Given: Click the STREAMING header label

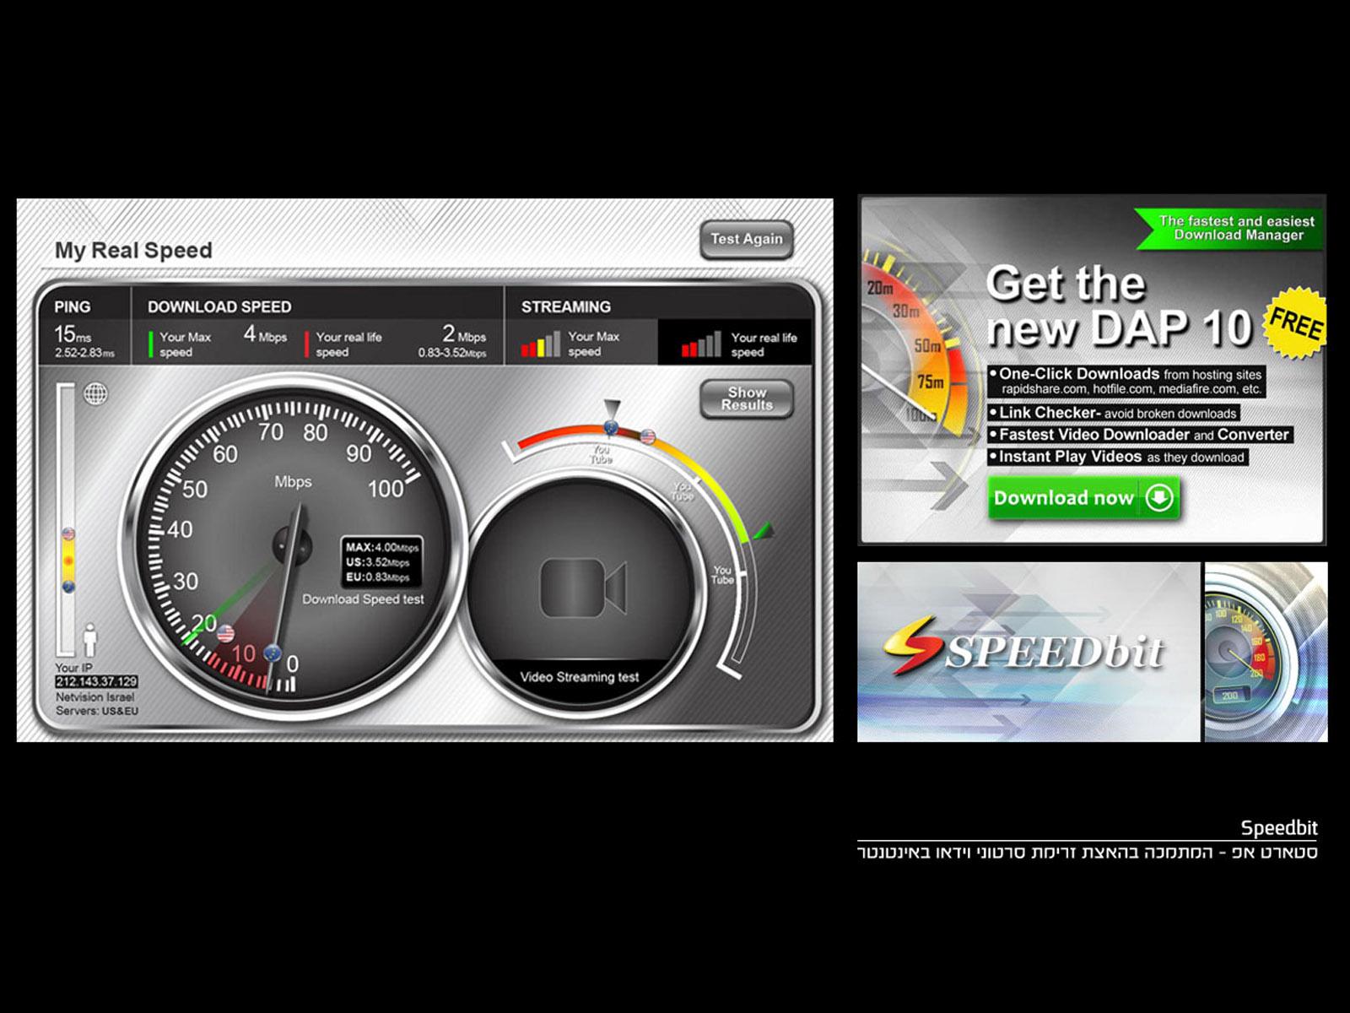Looking at the screenshot, I should tap(566, 307).
